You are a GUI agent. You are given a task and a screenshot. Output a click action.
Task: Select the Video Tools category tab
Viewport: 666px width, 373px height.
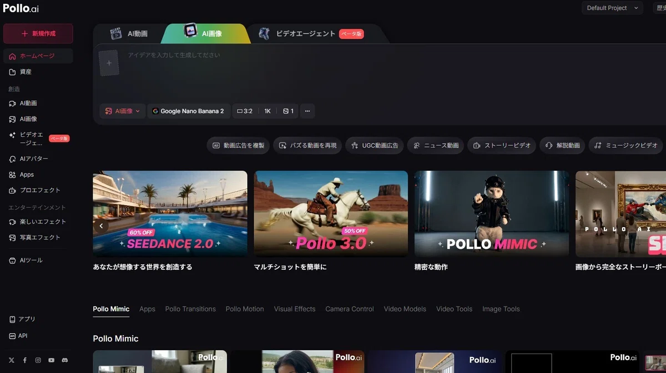point(454,309)
